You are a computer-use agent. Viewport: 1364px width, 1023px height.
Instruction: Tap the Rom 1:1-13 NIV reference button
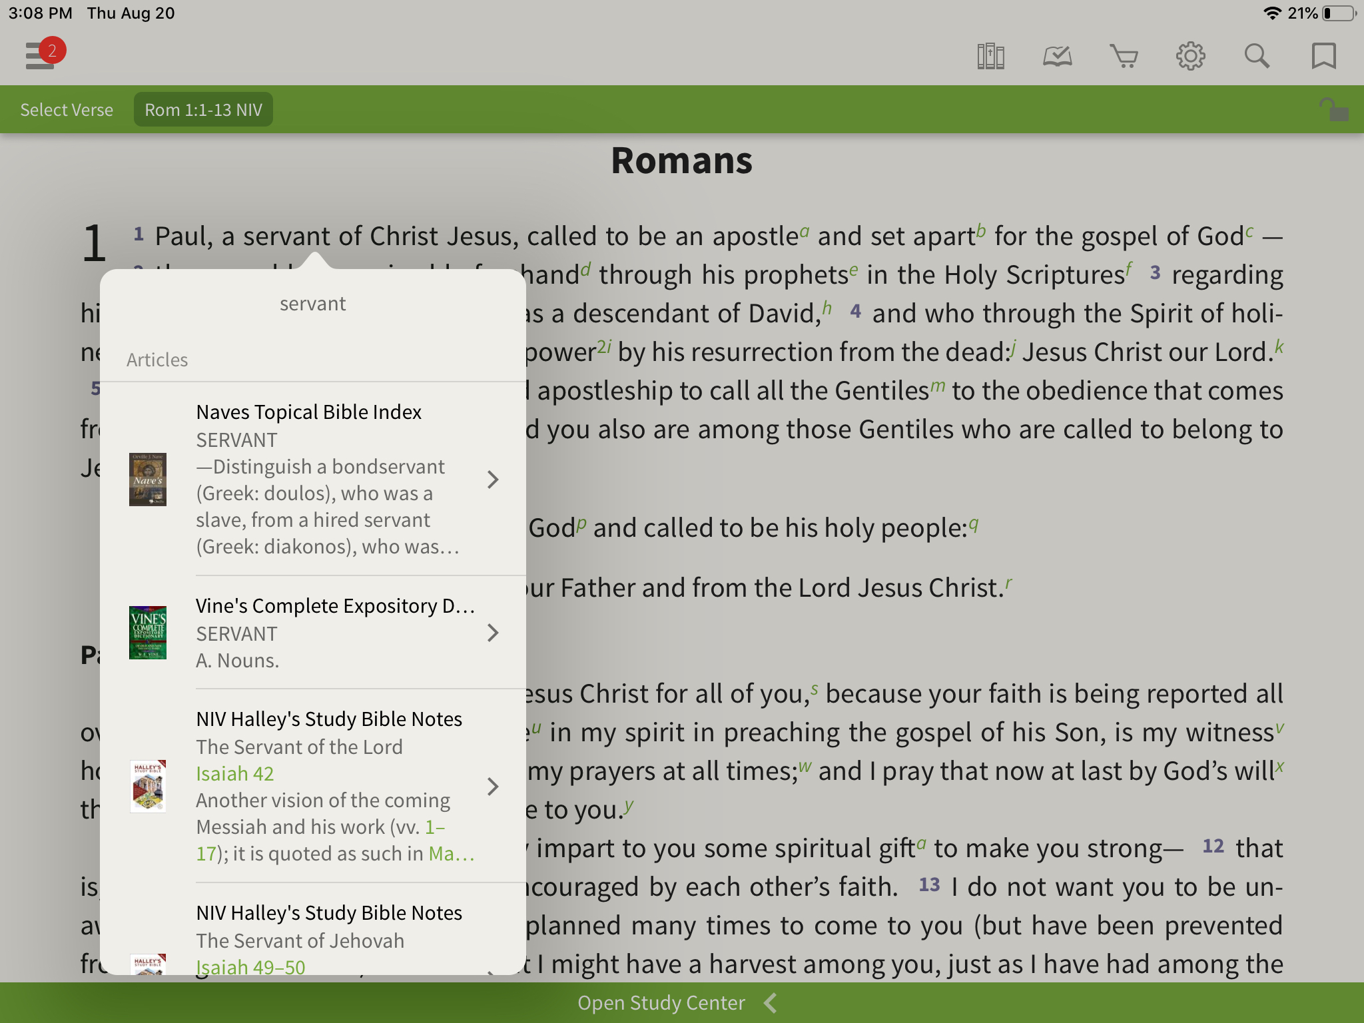(x=203, y=109)
